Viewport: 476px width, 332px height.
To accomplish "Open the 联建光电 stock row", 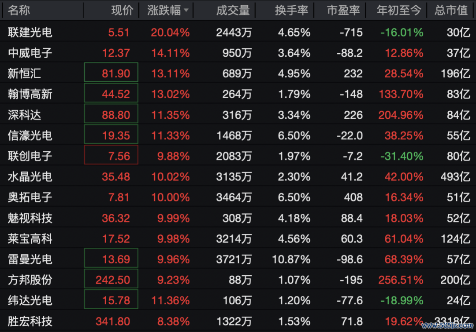I will click(238, 32).
